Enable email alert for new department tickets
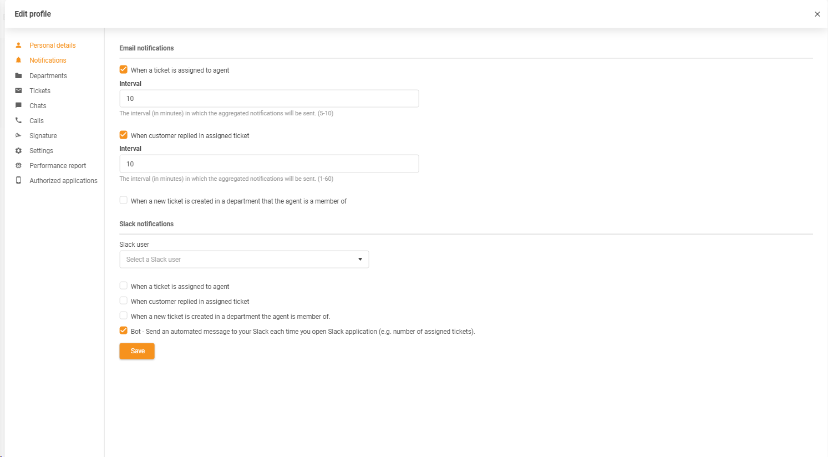 coord(124,201)
